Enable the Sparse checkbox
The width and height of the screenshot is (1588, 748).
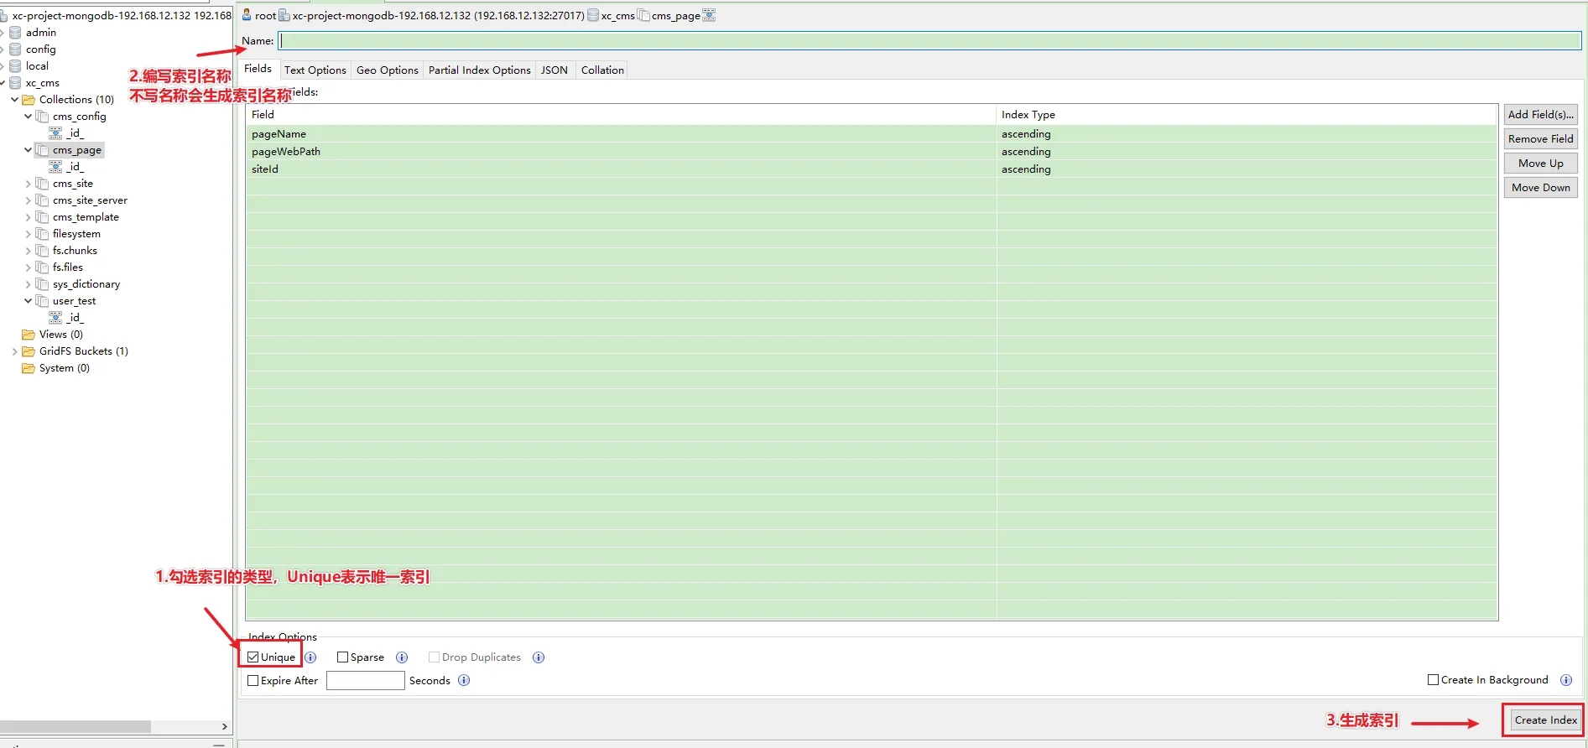[342, 657]
